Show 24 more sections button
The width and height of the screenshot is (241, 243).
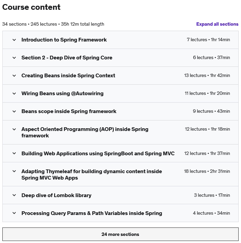click(120, 234)
